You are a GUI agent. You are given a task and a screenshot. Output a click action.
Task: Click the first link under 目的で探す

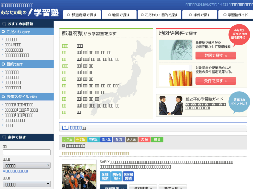pos(11,72)
